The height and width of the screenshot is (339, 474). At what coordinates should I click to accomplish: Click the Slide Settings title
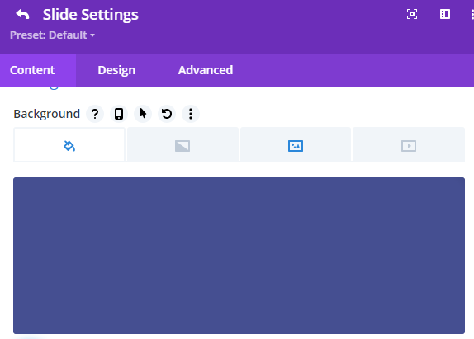point(90,15)
